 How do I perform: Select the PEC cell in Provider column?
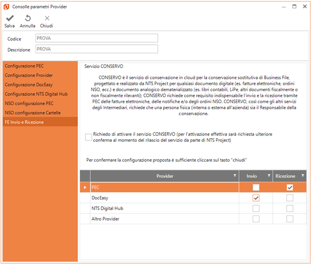coord(165,188)
